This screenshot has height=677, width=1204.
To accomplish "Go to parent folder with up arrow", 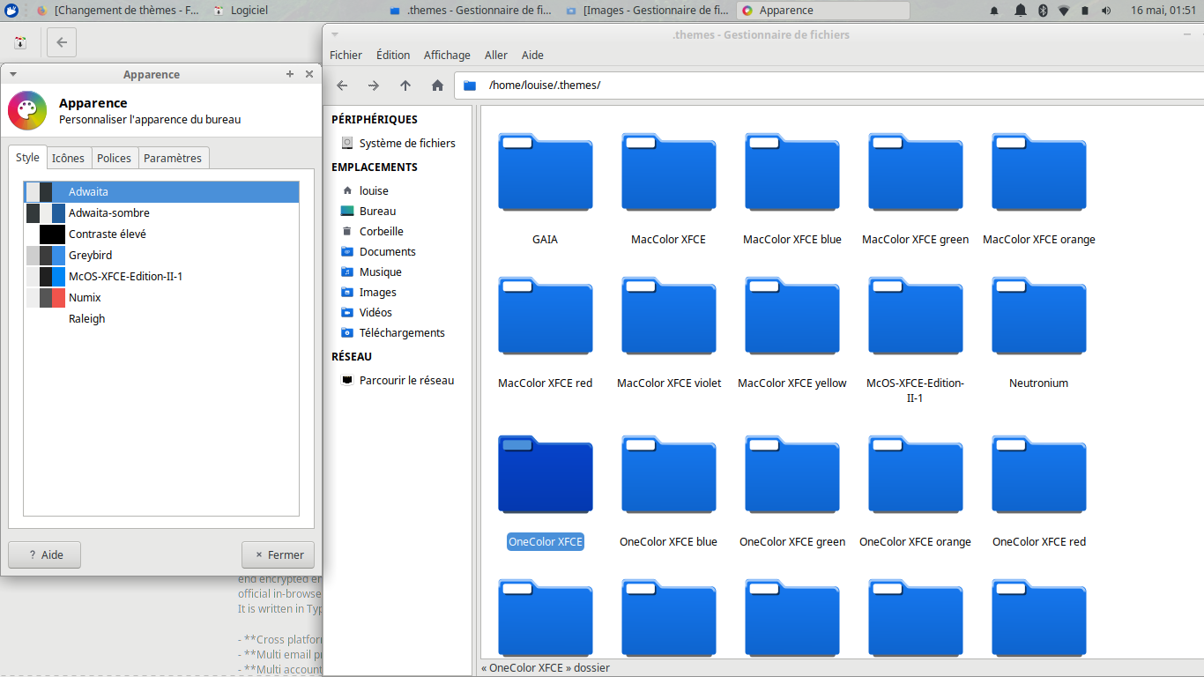I will pyautogui.click(x=405, y=86).
